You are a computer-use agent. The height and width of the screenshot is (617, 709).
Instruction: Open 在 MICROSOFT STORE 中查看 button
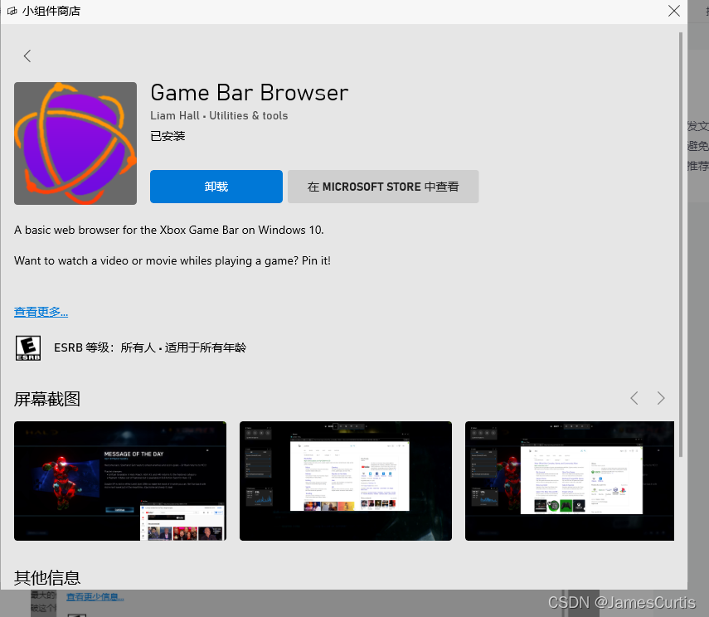pos(383,187)
